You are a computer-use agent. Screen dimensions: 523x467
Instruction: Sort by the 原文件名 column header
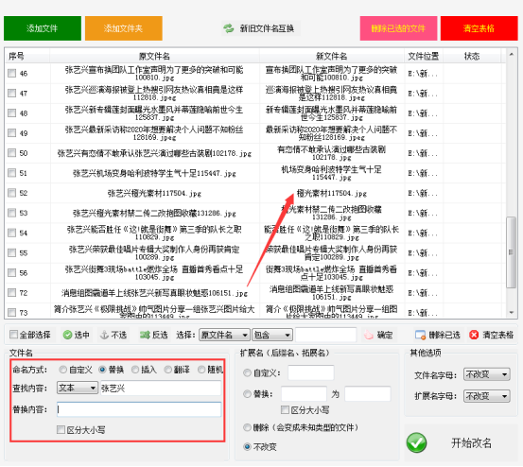(x=154, y=56)
